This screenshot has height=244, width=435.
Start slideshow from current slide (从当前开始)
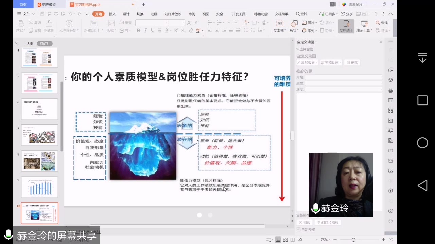coord(69,26)
